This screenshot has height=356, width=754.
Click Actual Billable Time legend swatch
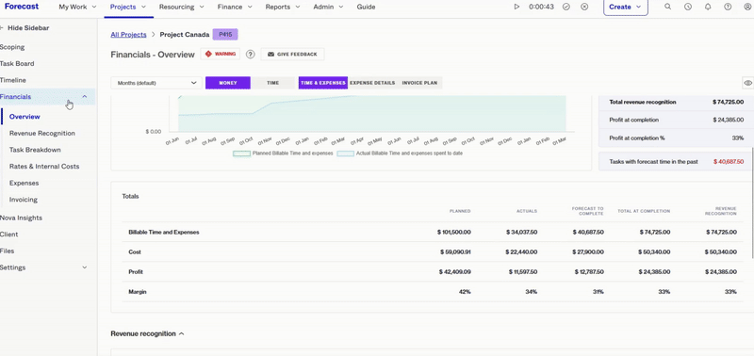click(345, 154)
